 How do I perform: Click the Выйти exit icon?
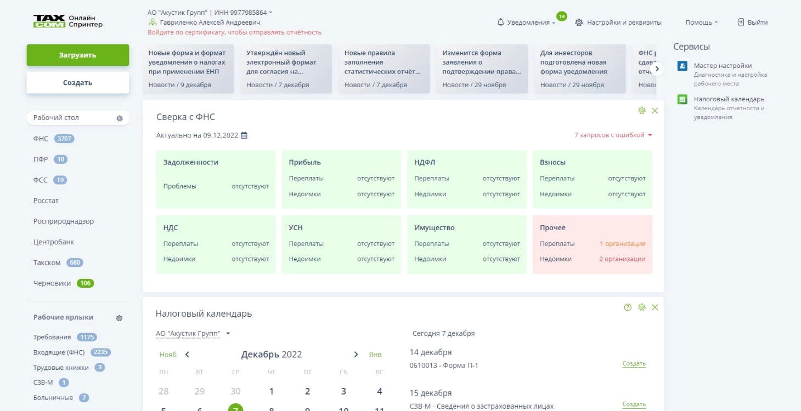pyautogui.click(x=741, y=22)
